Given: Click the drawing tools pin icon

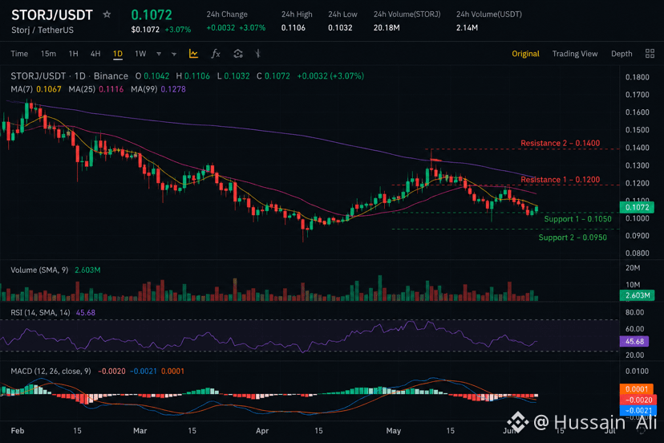Looking at the screenshot, I should (x=257, y=54).
